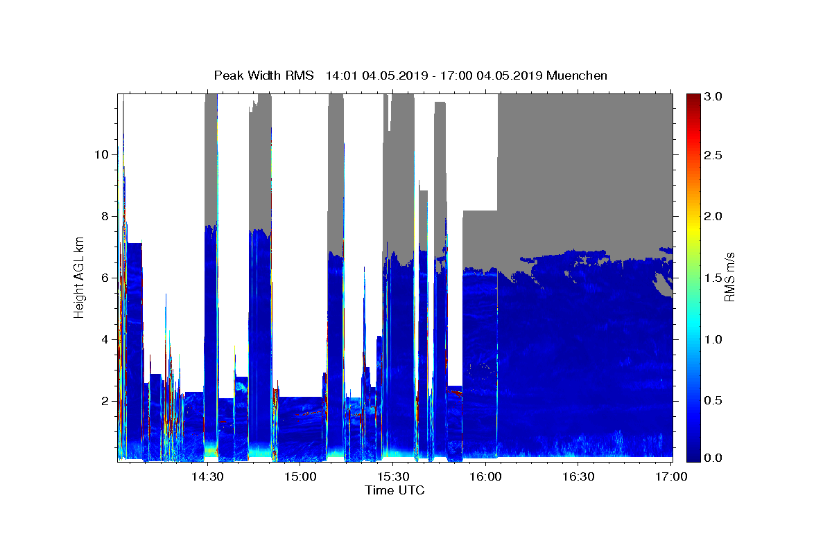The height and width of the screenshot is (554, 832).
Task: Click the colorbar value 0.5
Action: [713, 401]
